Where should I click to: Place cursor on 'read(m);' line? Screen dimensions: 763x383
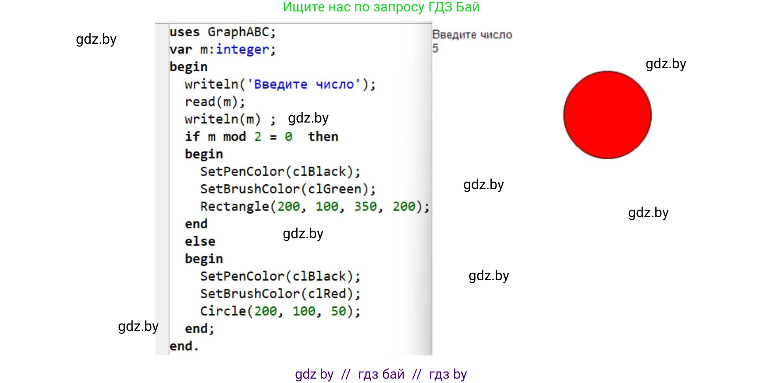215,102
